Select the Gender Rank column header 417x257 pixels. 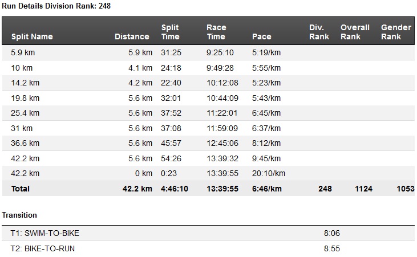click(396, 32)
